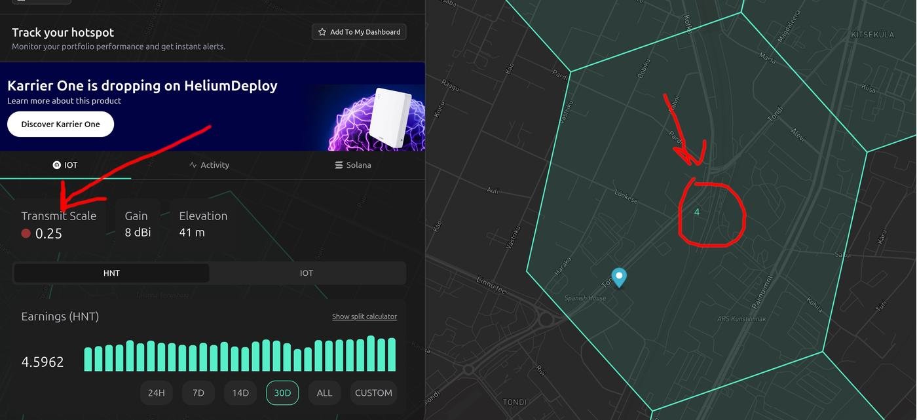
Task: Click Learn more about this product text
Action: [64, 101]
